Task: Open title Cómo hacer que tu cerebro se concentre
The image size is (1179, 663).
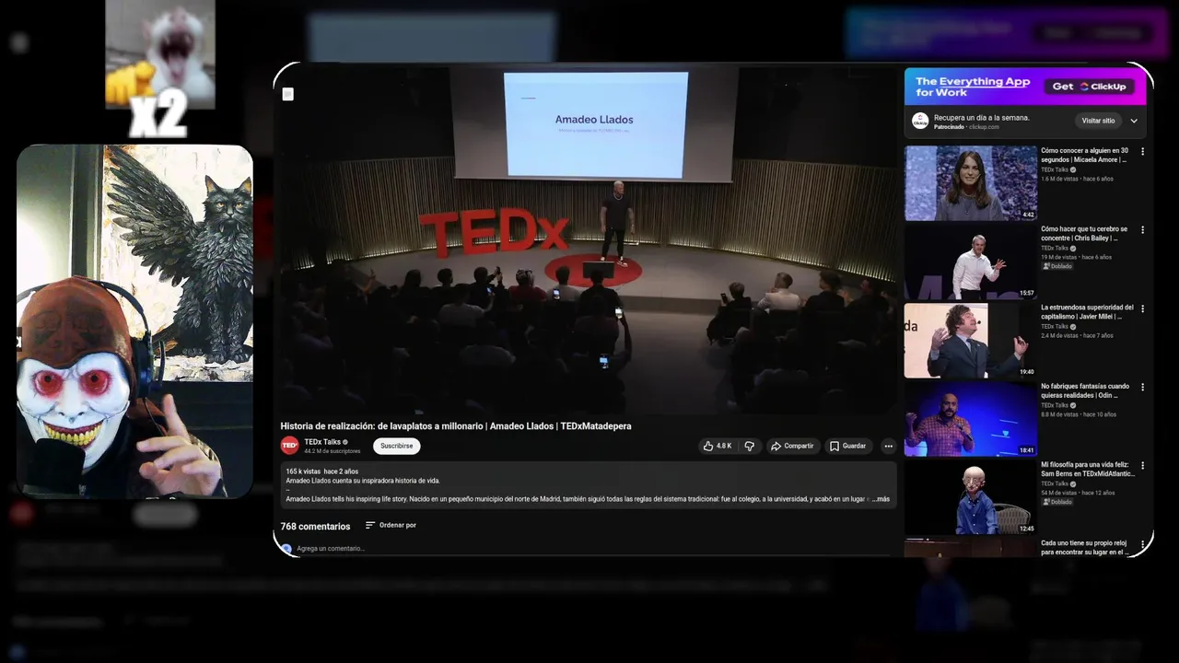Action: pyautogui.click(x=1085, y=234)
